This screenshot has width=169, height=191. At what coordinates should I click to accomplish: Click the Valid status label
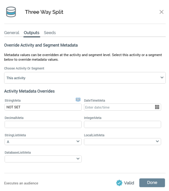click(x=129, y=183)
